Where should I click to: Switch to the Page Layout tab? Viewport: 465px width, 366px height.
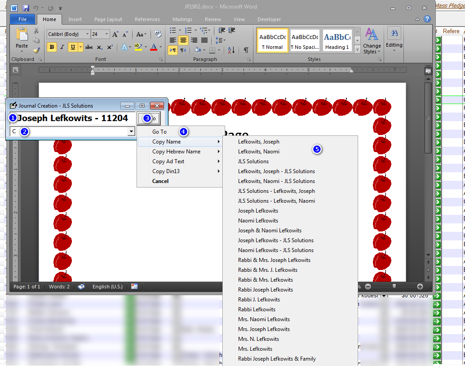pos(108,19)
